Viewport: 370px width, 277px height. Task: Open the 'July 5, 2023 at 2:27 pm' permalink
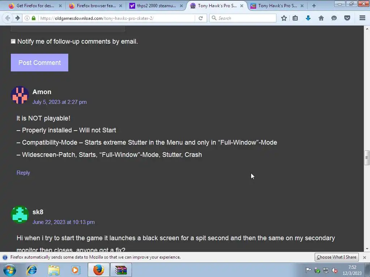60,102
